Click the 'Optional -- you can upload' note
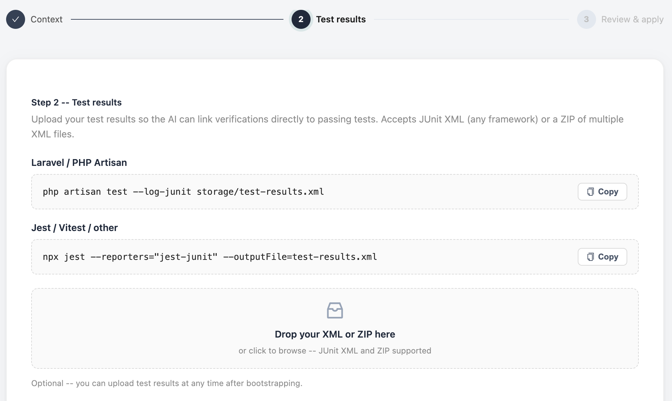 tap(167, 383)
